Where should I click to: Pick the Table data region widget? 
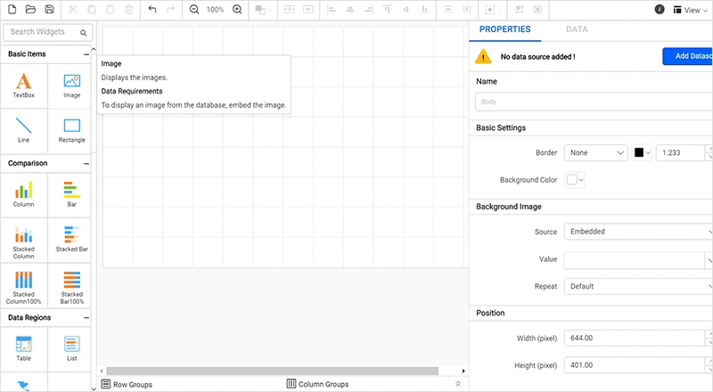(24, 347)
